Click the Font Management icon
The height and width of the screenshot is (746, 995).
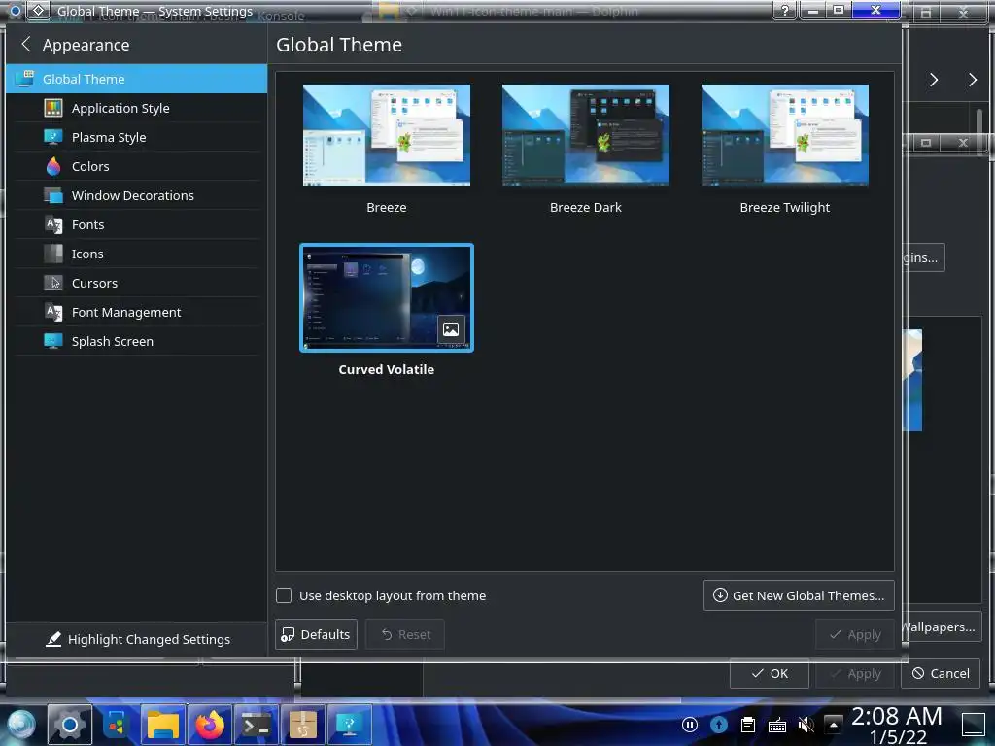click(53, 312)
